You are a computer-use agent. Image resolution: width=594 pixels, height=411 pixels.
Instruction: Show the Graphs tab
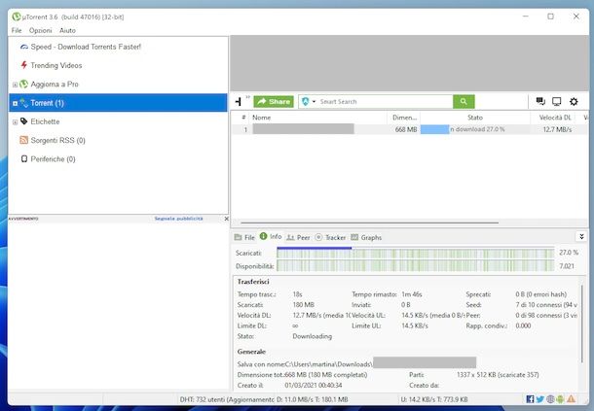point(366,237)
